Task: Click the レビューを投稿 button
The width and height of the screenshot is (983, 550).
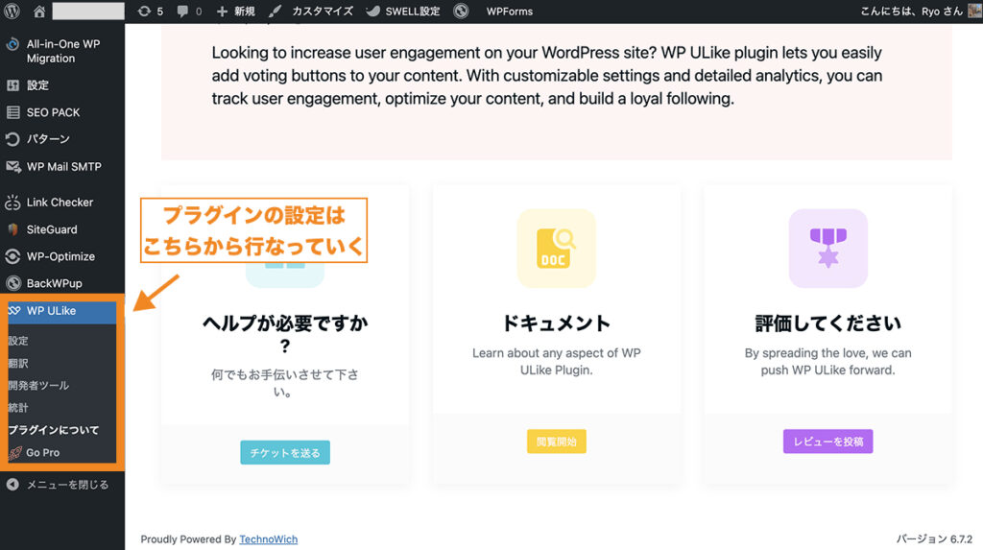Action: (827, 442)
